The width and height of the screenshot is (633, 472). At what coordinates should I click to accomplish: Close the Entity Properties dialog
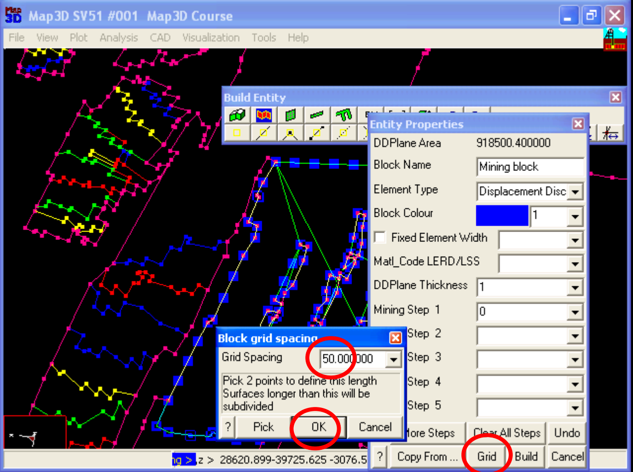coord(578,124)
